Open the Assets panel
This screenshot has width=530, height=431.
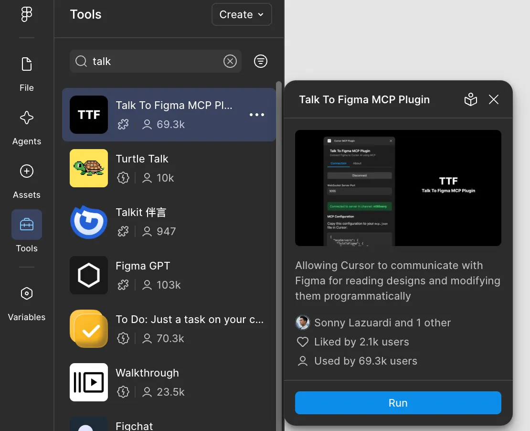(x=26, y=181)
